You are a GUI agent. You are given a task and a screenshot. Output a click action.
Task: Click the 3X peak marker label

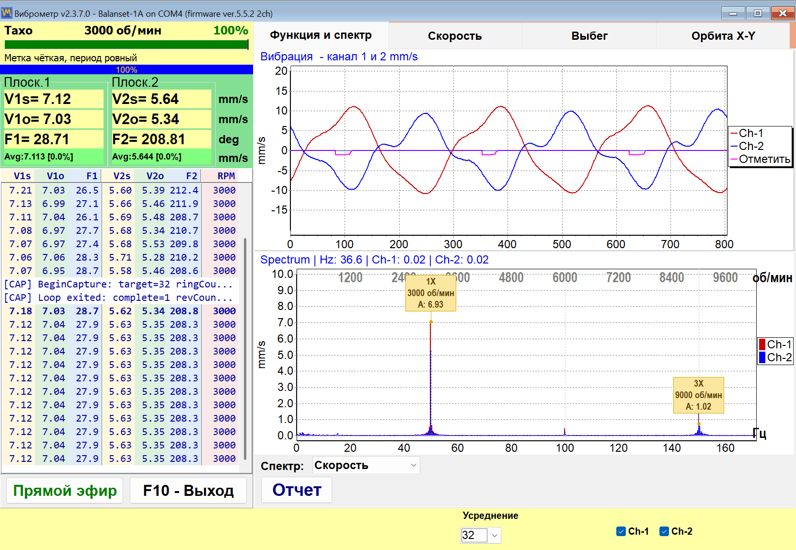coord(698,395)
